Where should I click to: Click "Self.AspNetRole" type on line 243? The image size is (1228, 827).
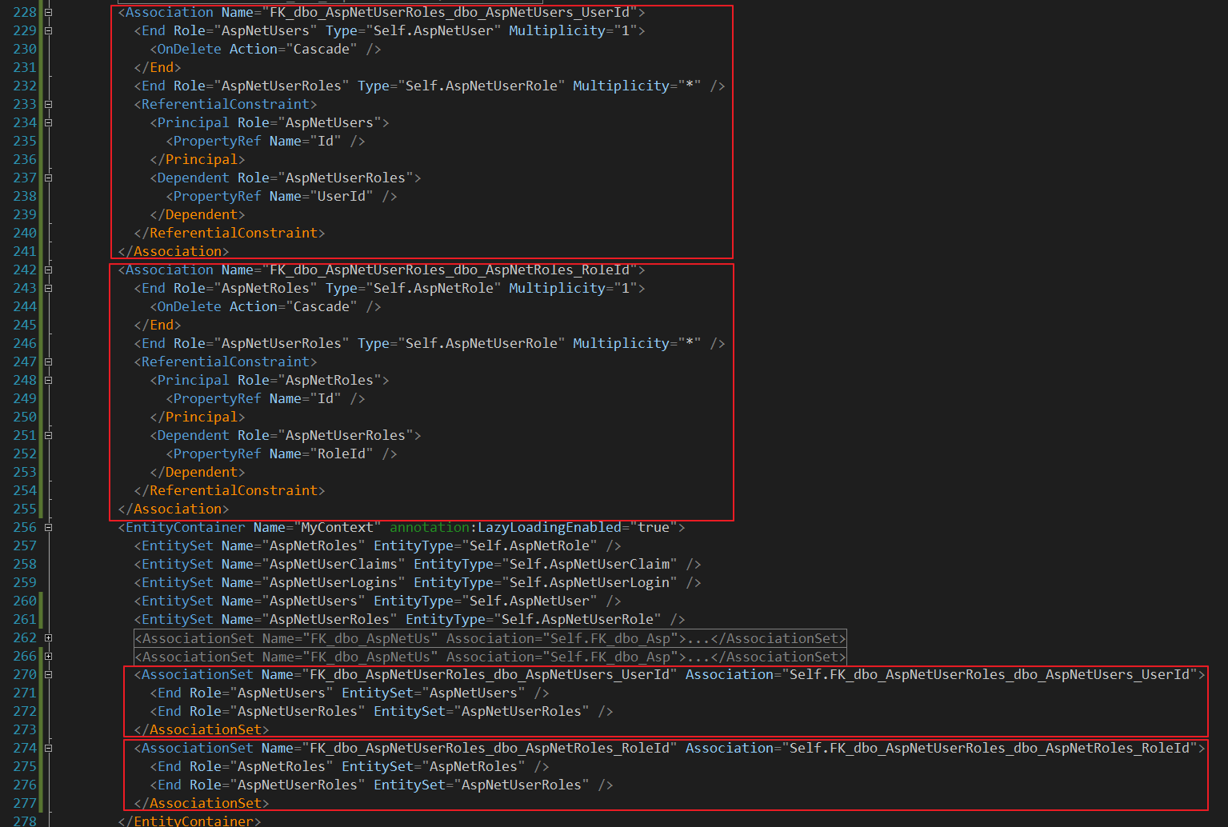coord(434,289)
